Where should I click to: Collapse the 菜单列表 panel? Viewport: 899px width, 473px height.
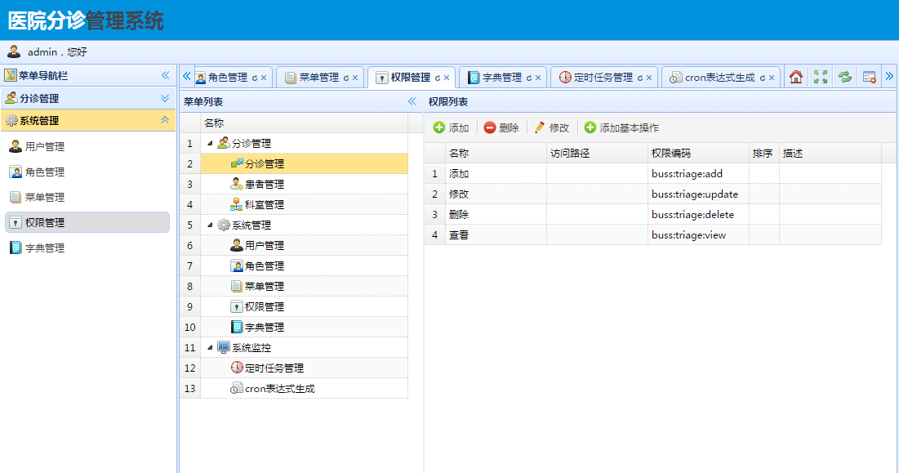tap(412, 101)
